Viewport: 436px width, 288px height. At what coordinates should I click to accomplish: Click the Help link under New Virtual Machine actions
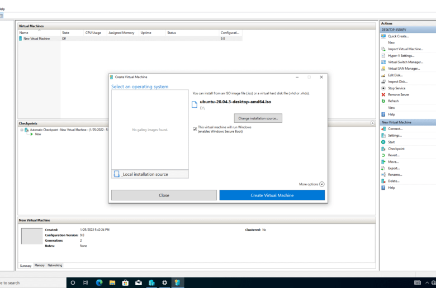pos(391,188)
